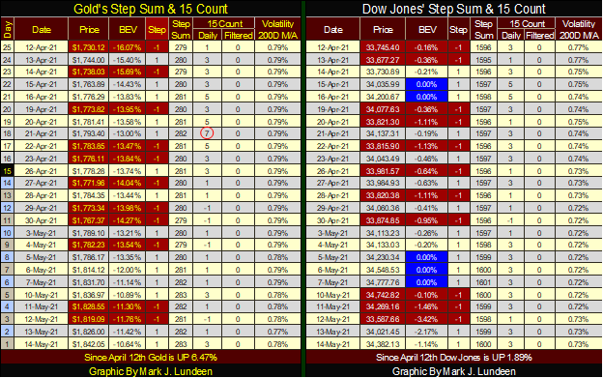Click Dow Jones BEV -3.42% cell
The width and height of the screenshot is (603, 378).
pos(426,319)
